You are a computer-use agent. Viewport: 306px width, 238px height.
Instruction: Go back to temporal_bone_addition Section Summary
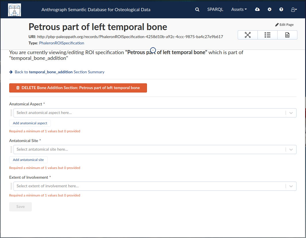click(x=59, y=72)
